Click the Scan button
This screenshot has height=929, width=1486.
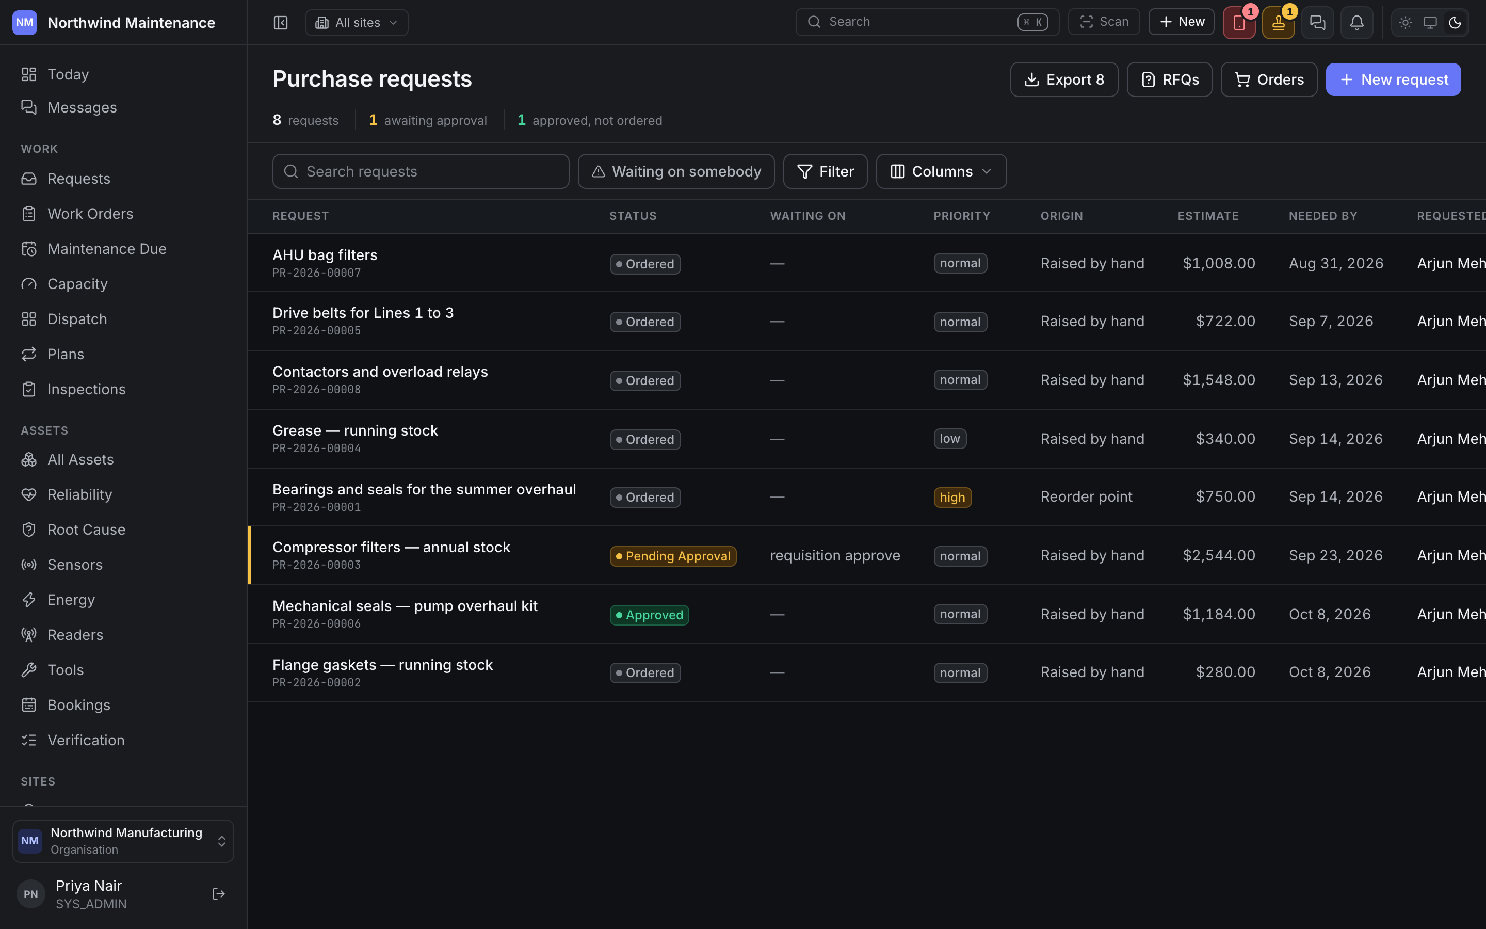coord(1104,22)
